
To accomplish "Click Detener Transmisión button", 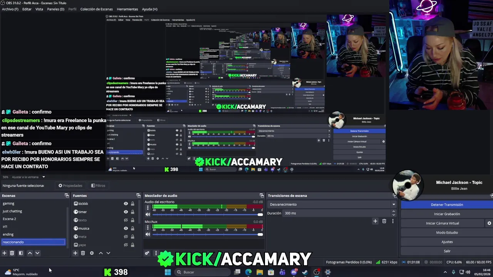I will [447, 205].
